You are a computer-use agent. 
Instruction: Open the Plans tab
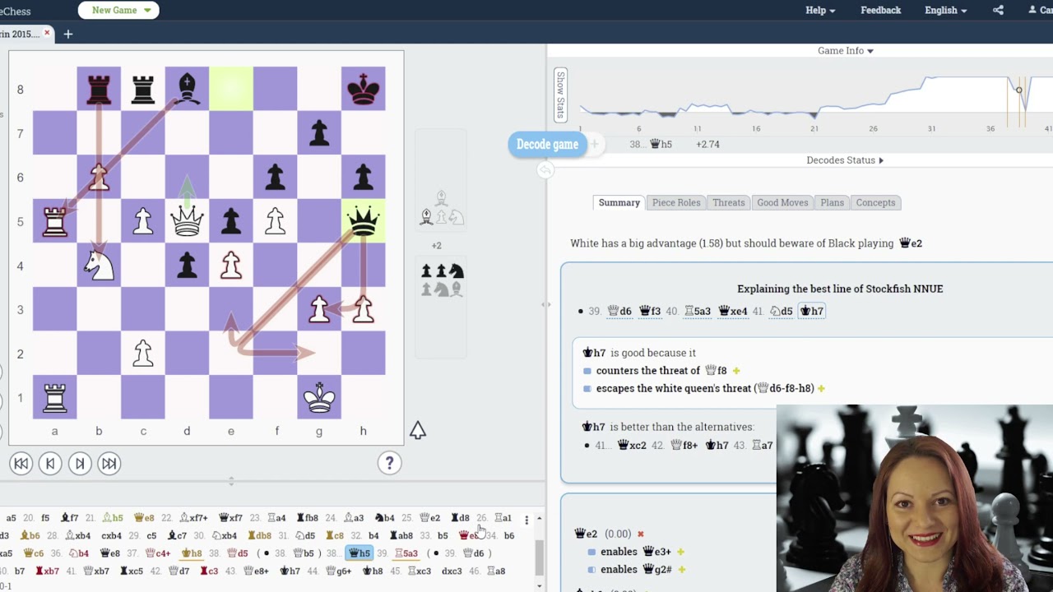click(x=832, y=202)
